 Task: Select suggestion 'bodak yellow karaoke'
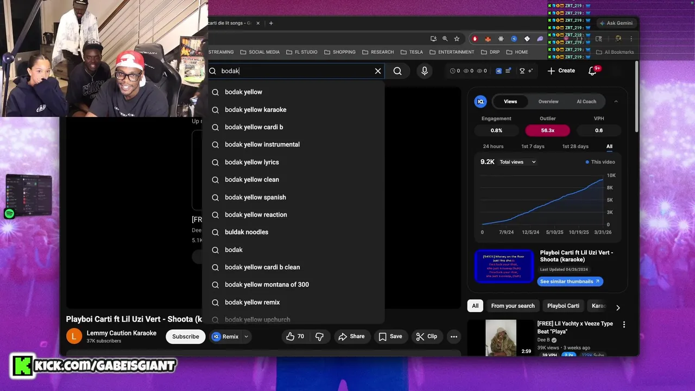(293, 110)
